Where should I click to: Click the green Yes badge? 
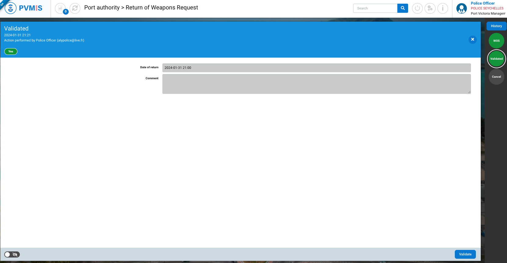tap(11, 52)
